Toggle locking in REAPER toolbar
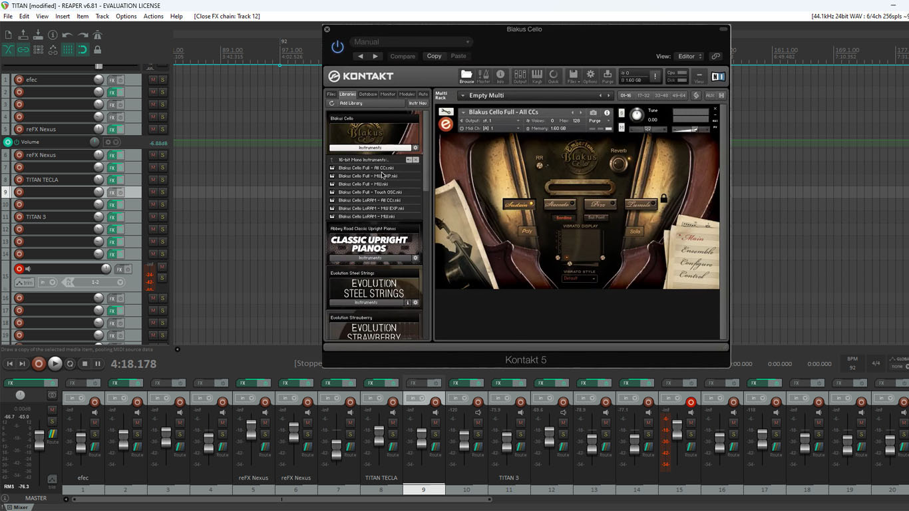The height and width of the screenshot is (511, 909). pyautogui.click(x=98, y=49)
